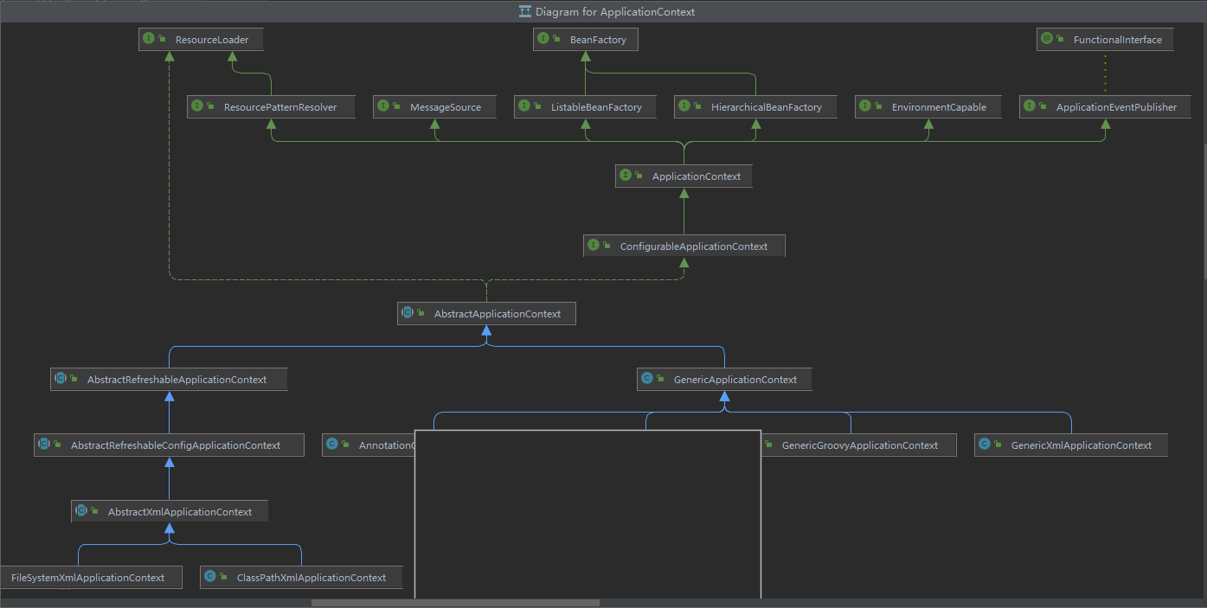Select the 'MessageSource' label text

(x=446, y=107)
